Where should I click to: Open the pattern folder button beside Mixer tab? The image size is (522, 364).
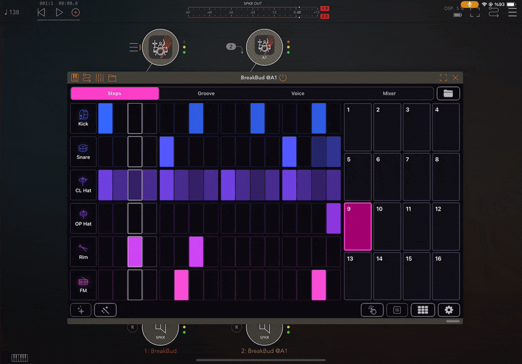448,93
